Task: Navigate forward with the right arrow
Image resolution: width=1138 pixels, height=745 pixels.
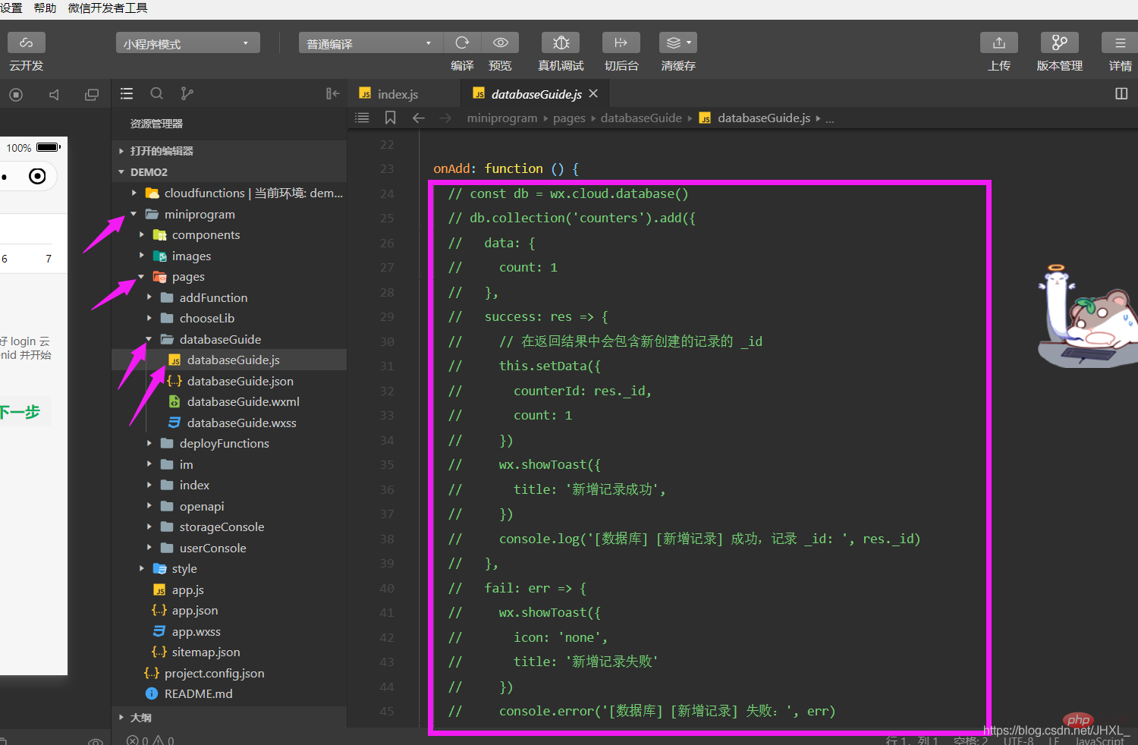Action: point(445,118)
